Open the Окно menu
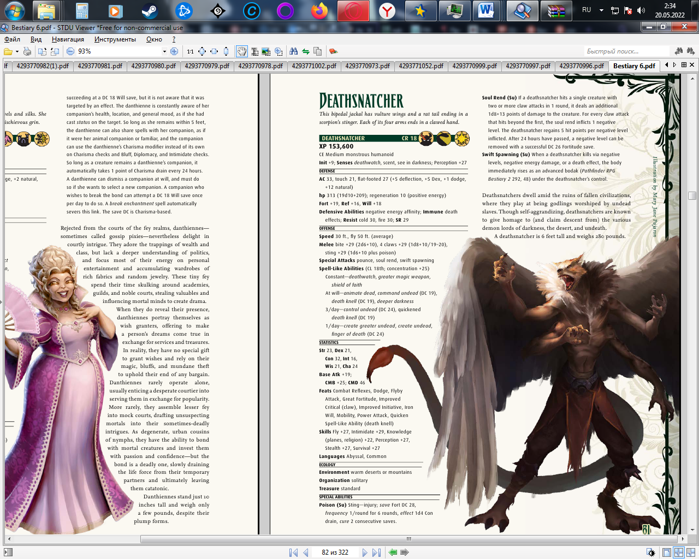Screen dimensions: 699x559 (154, 39)
